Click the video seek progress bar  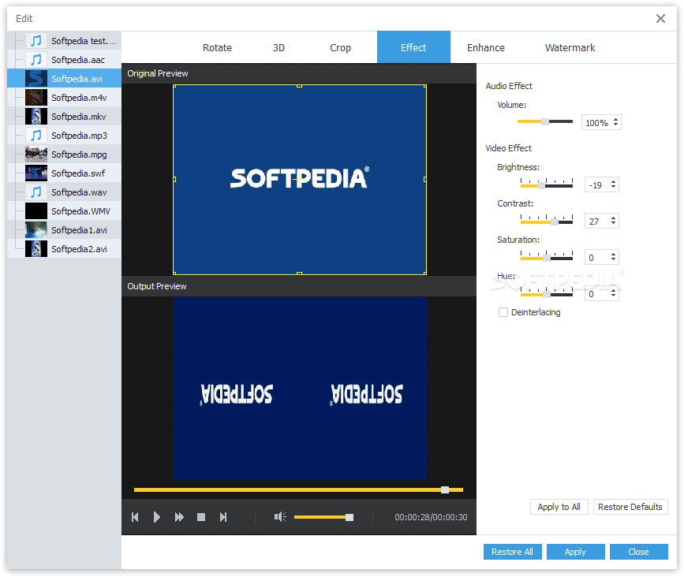(298, 490)
